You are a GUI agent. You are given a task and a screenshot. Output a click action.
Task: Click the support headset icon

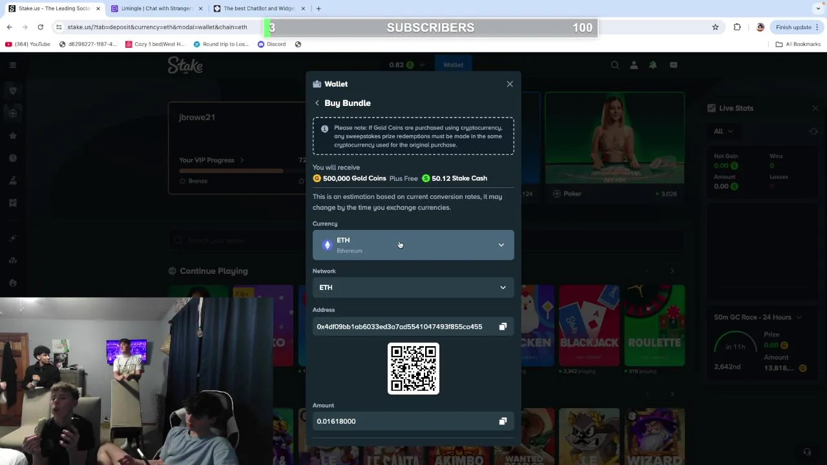tap(807, 452)
